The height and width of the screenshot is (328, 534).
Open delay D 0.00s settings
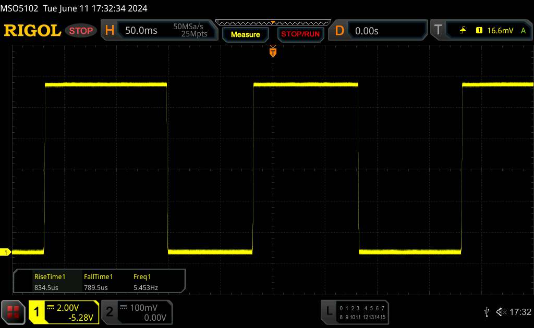point(378,31)
